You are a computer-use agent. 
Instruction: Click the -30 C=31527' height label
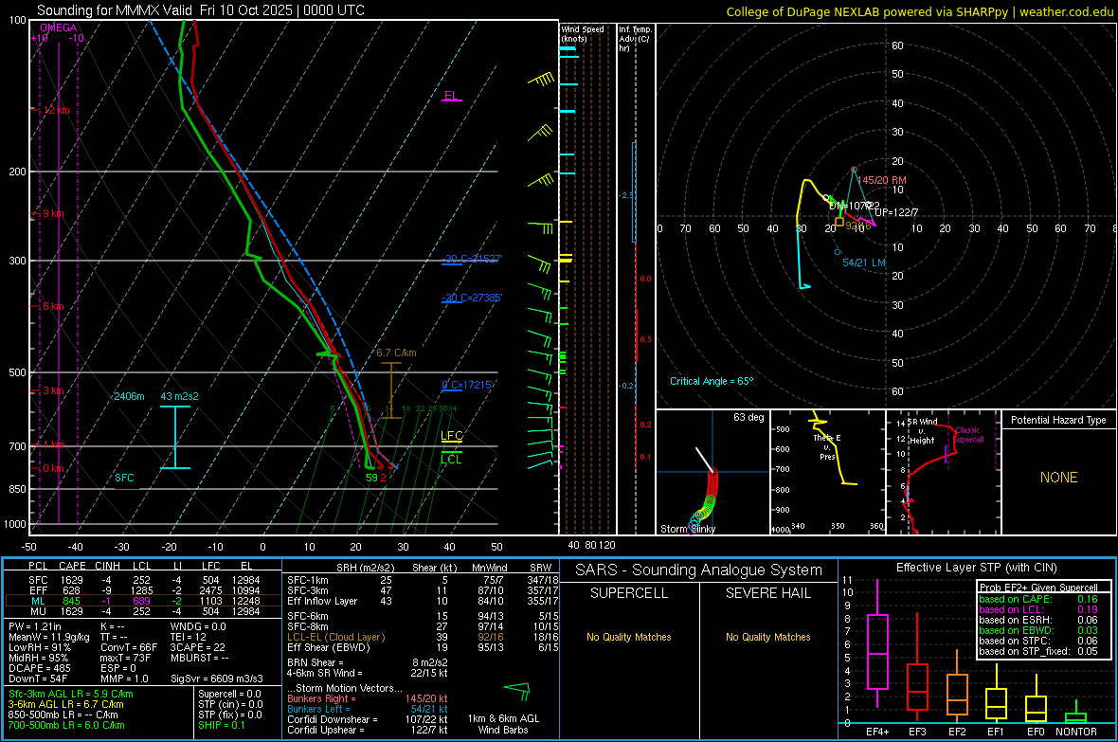point(472,259)
